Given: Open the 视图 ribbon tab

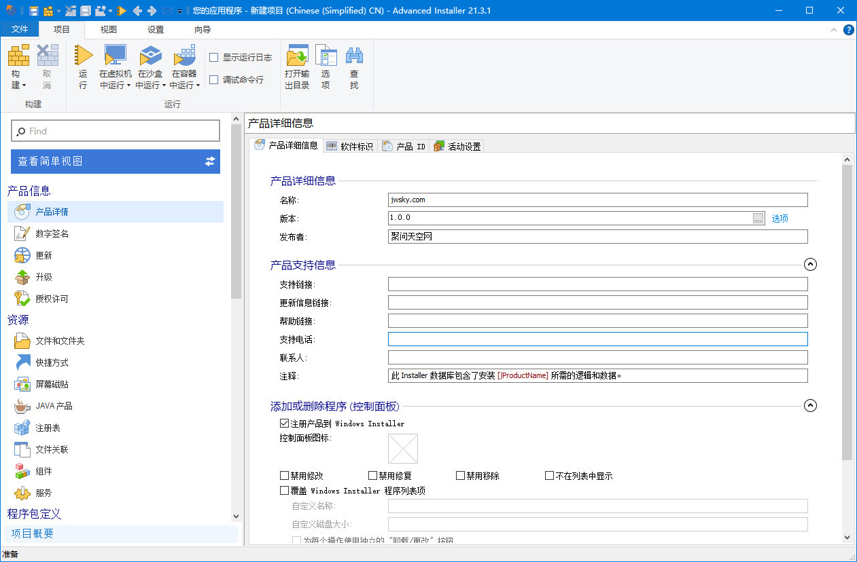Looking at the screenshot, I should pos(109,29).
